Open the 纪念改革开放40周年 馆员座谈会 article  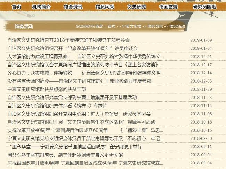72,48
